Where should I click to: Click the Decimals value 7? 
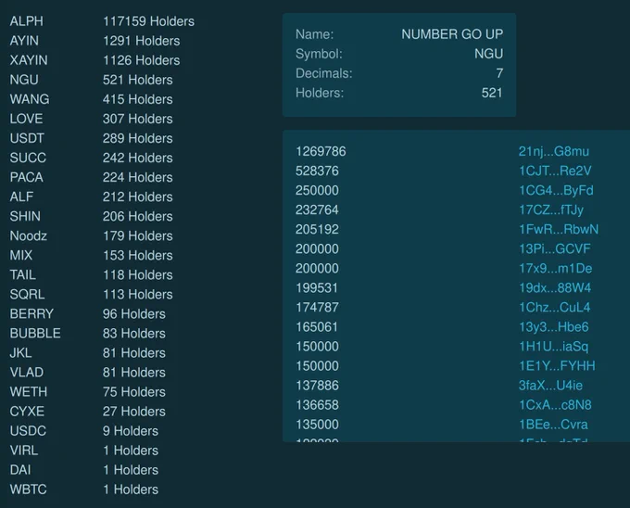(499, 73)
